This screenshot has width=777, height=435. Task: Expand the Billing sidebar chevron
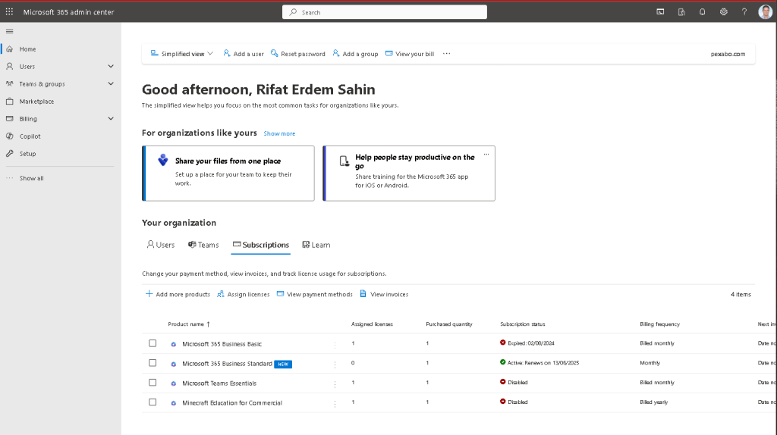tap(111, 119)
